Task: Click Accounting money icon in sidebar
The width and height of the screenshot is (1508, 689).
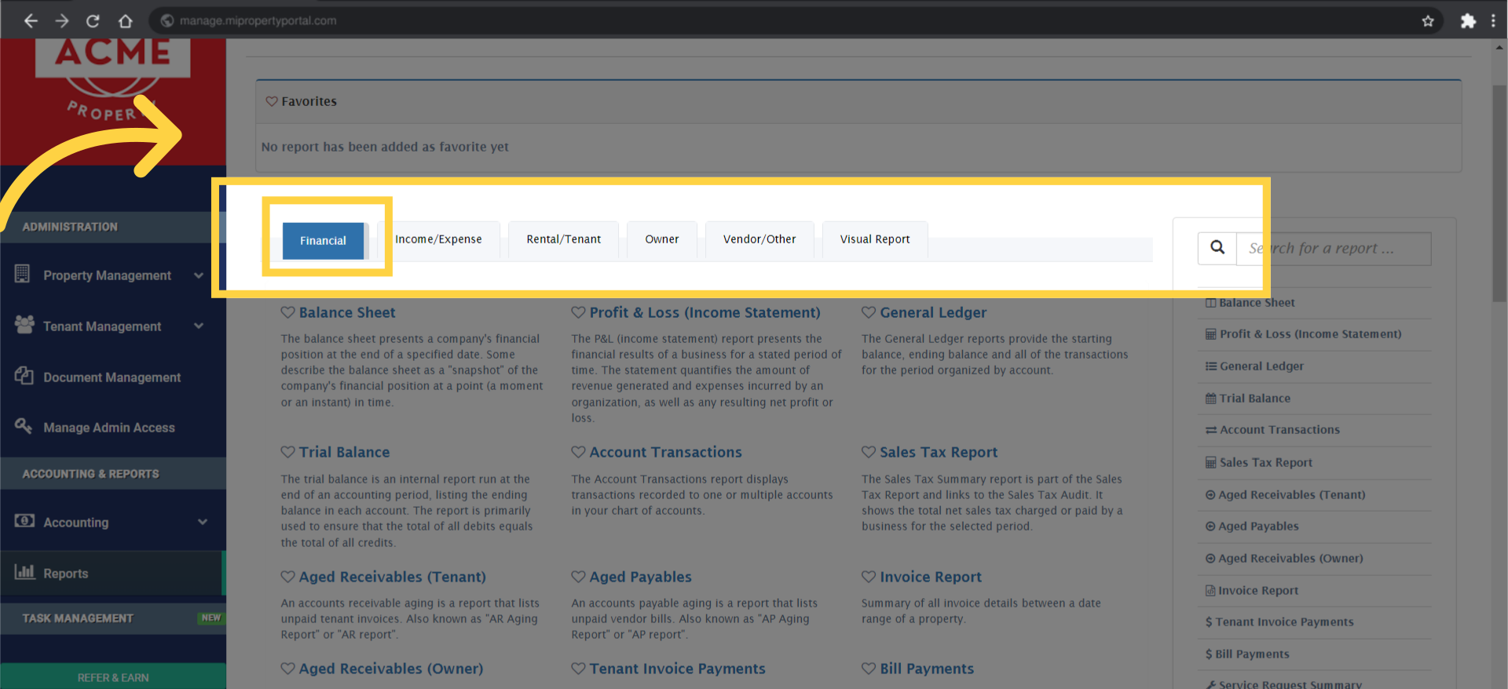Action: [24, 521]
